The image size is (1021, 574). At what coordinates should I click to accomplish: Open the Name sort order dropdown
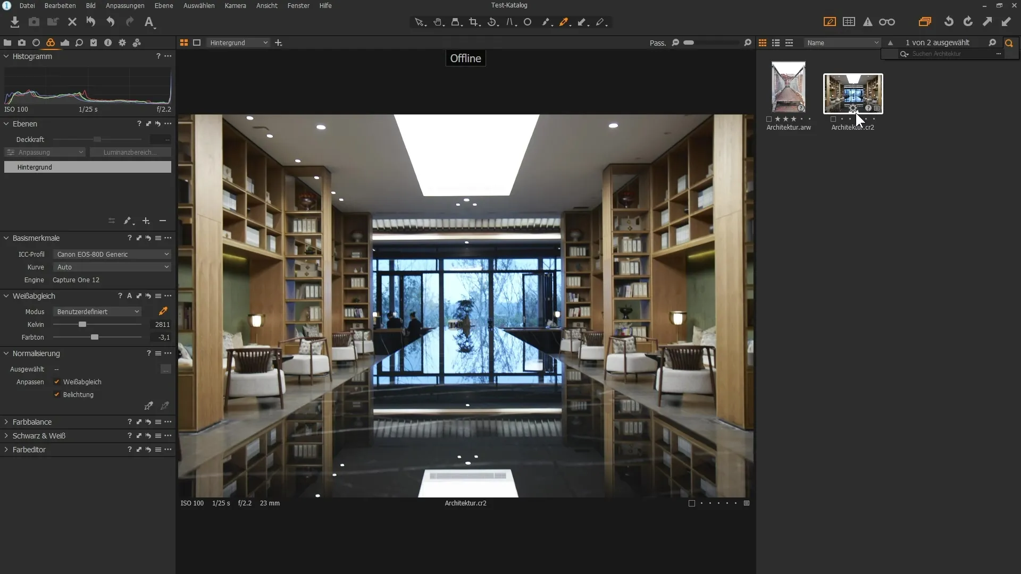[x=842, y=43]
